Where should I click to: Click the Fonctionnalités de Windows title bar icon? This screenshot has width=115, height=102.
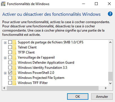pyautogui.click(x=3, y=4)
